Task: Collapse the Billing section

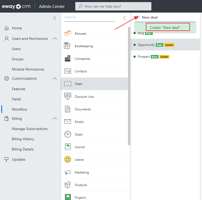Action: (55, 118)
